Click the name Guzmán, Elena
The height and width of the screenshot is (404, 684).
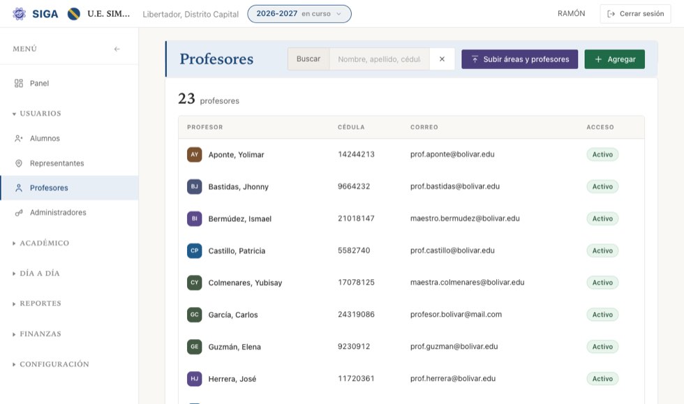coord(235,347)
